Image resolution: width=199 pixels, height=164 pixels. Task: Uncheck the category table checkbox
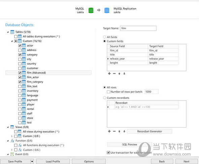[x=20, y=55]
